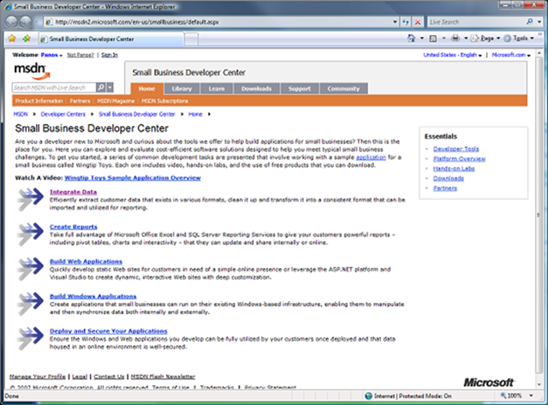Click the vertical scrollbar up arrow
The height and width of the screenshot is (405, 548).
(539, 53)
